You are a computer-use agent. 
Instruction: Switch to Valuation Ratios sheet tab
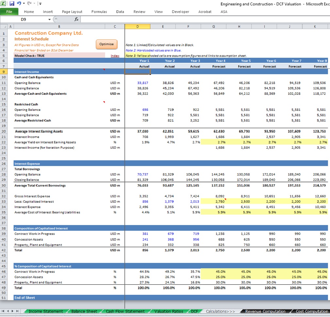pyautogui.click(x=169, y=311)
